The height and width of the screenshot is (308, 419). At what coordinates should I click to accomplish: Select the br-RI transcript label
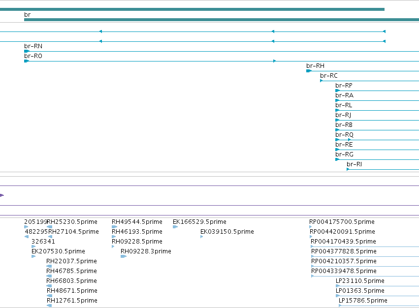355,164
